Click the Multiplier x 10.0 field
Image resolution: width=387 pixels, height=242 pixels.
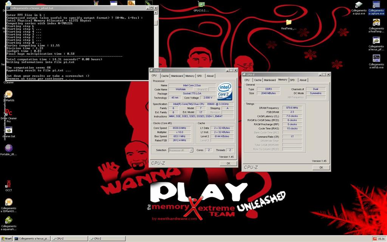click(x=180, y=132)
